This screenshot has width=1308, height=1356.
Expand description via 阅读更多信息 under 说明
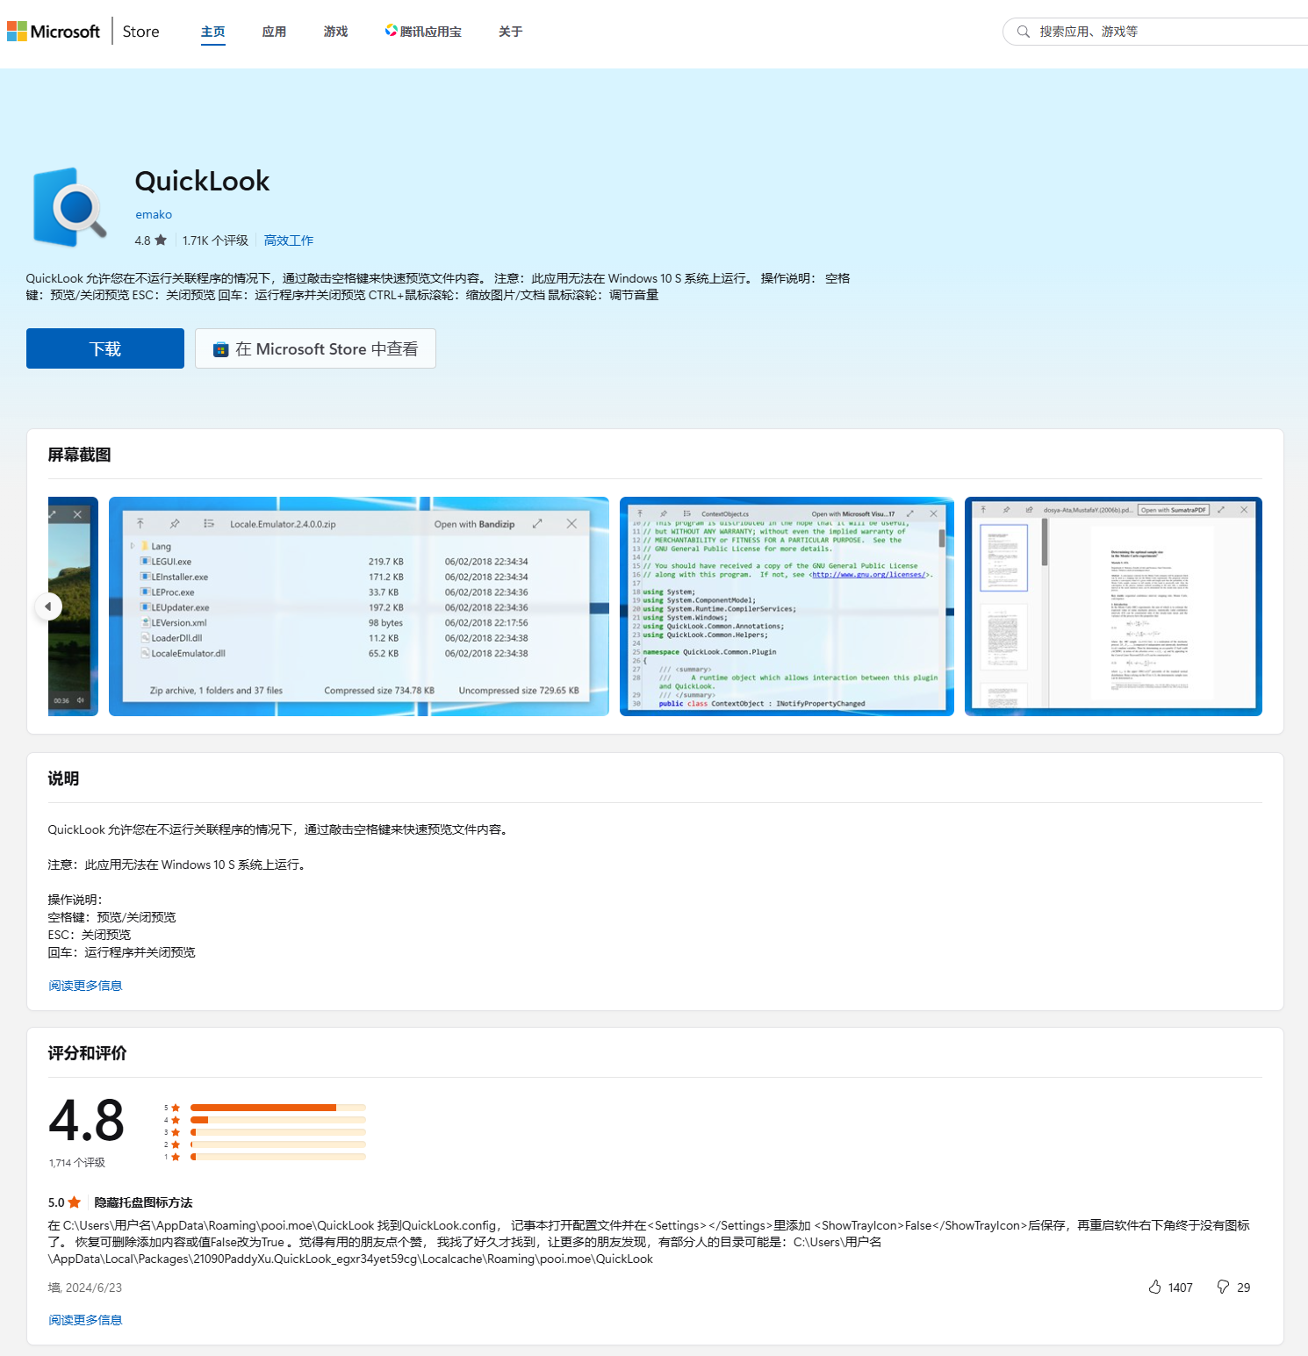click(x=85, y=986)
